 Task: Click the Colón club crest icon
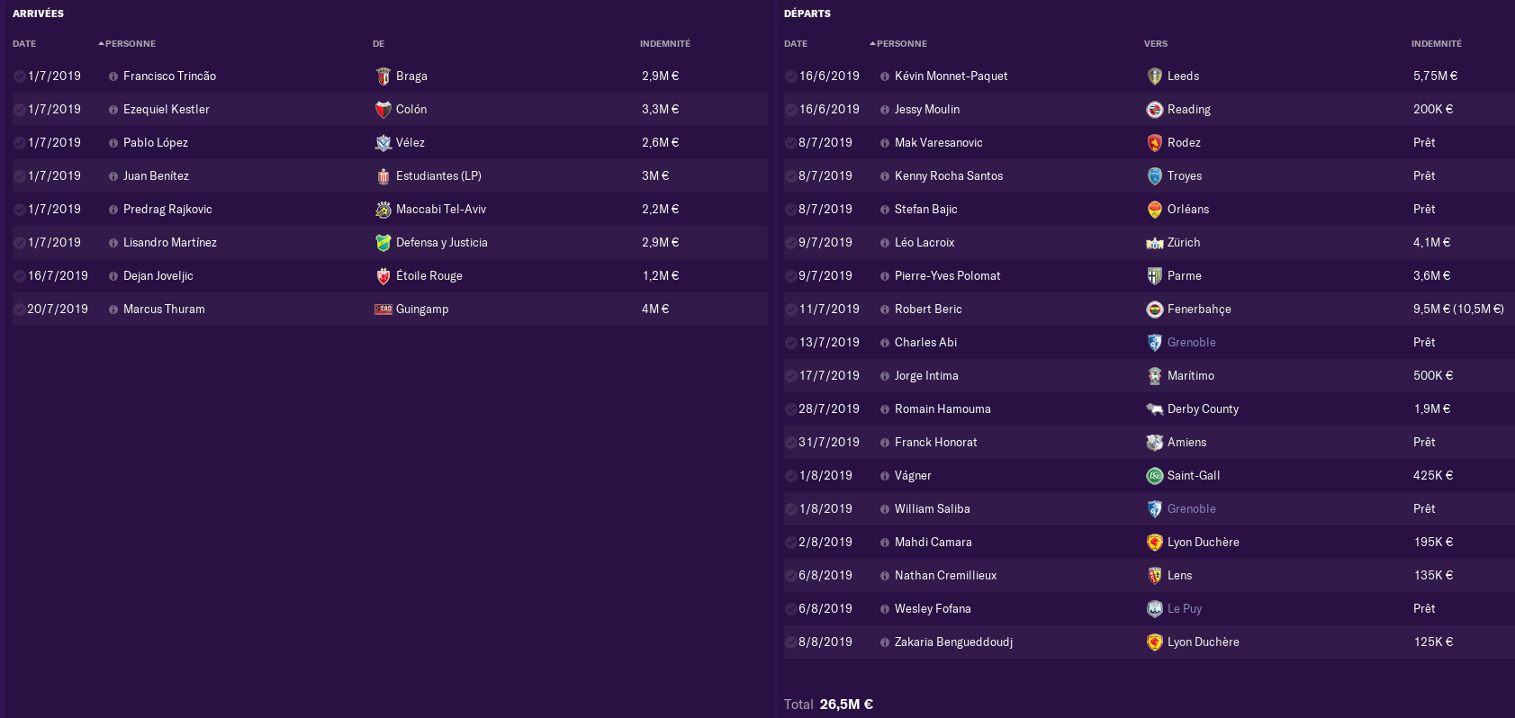tap(383, 110)
